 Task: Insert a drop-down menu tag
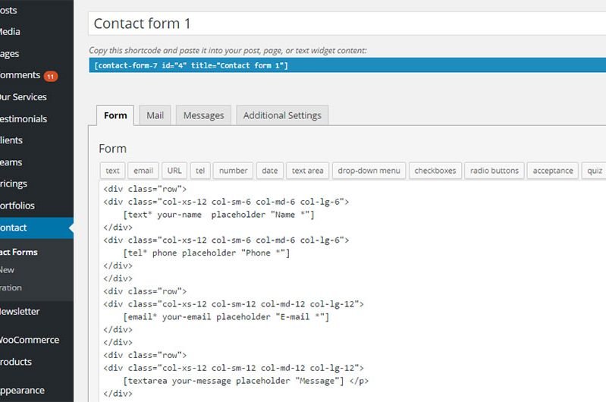coord(369,171)
